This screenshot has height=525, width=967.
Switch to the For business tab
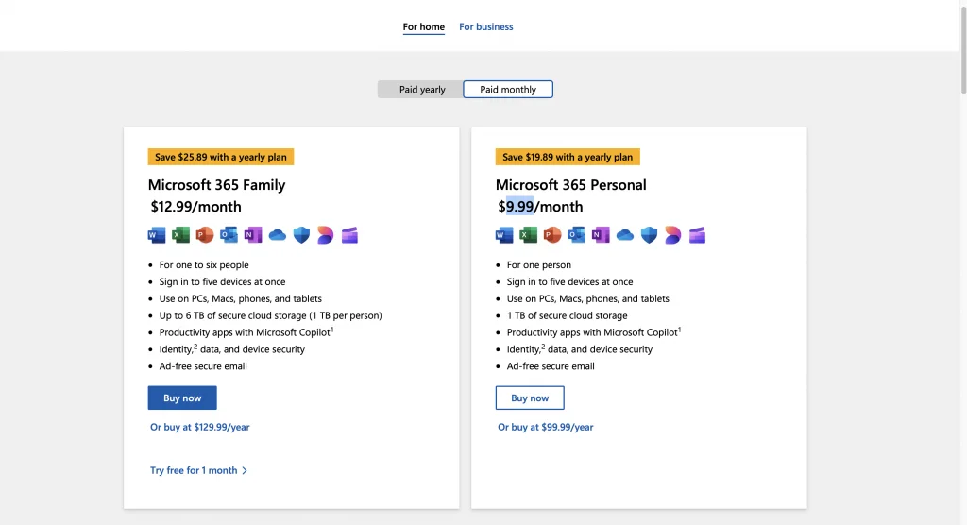(x=486, y=27)
